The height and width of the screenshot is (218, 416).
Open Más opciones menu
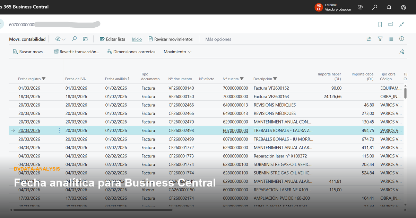tap(218, 39)
